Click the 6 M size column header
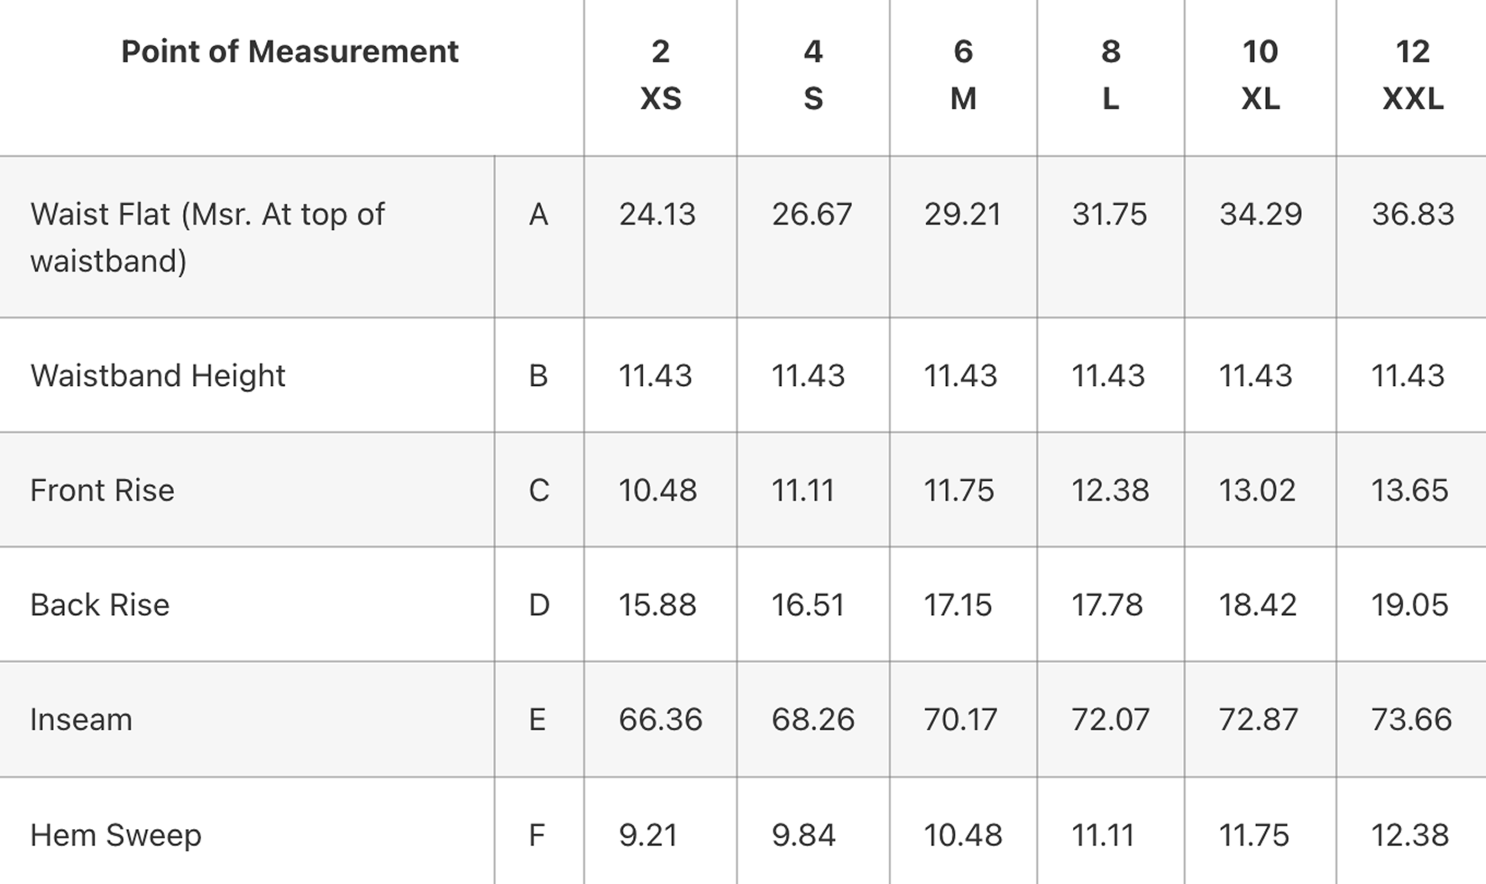 [x=963, y=75]
